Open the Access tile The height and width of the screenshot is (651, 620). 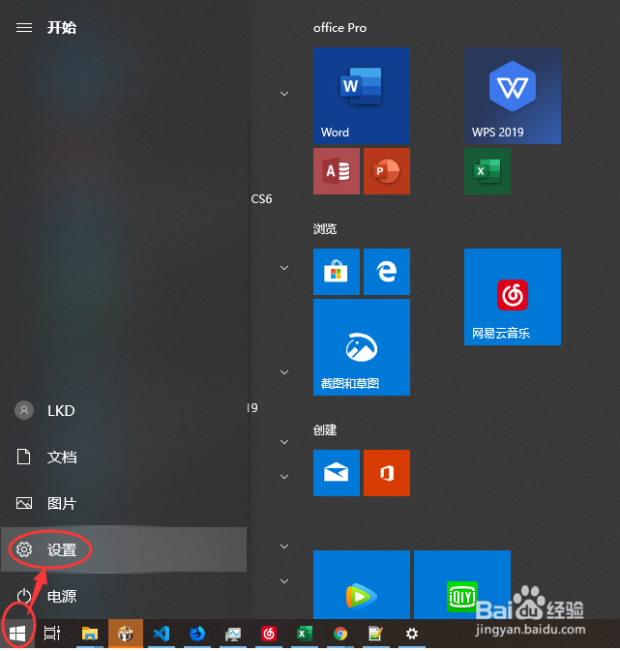(337, 171)
